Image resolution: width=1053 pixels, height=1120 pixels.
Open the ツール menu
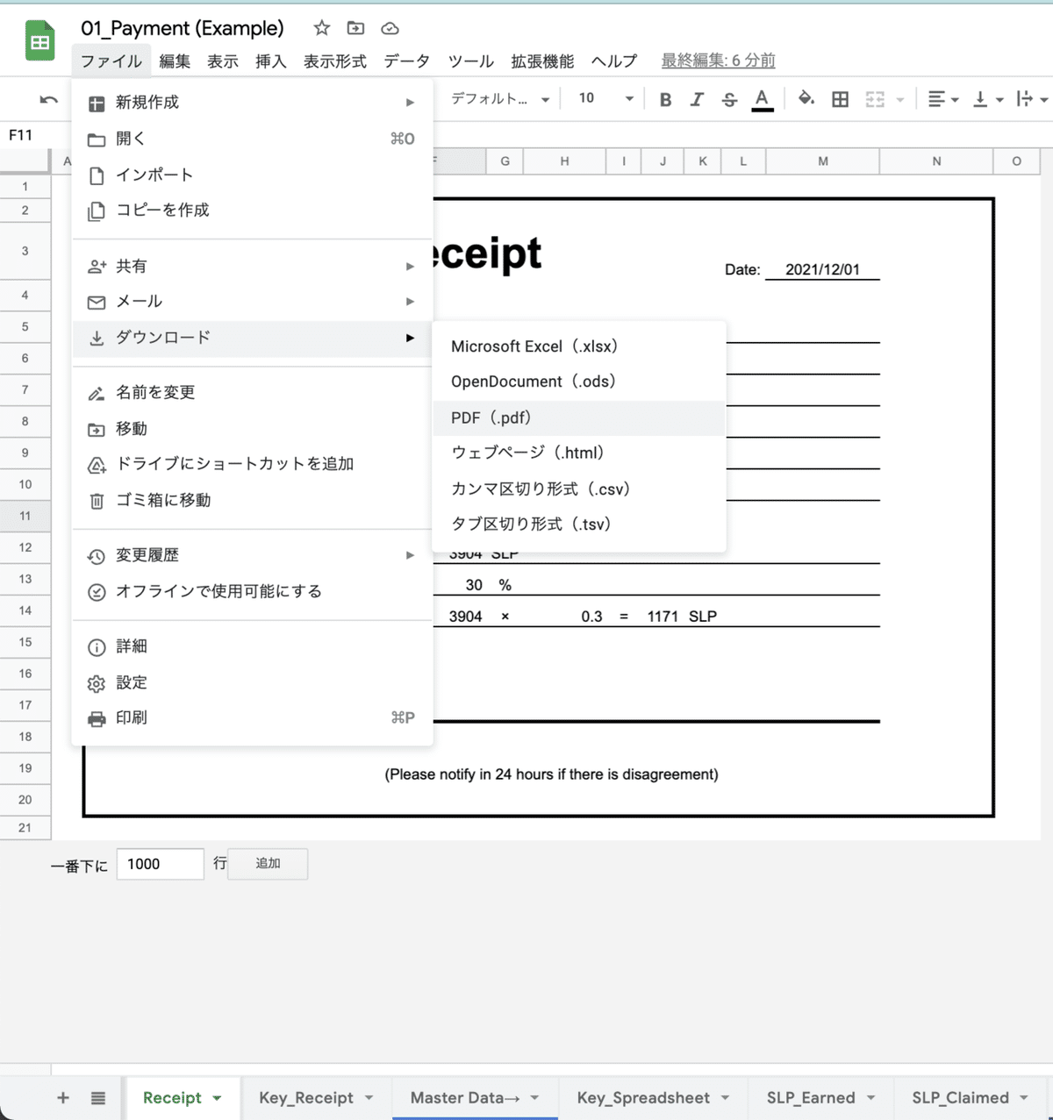click(x=471, y=61)
